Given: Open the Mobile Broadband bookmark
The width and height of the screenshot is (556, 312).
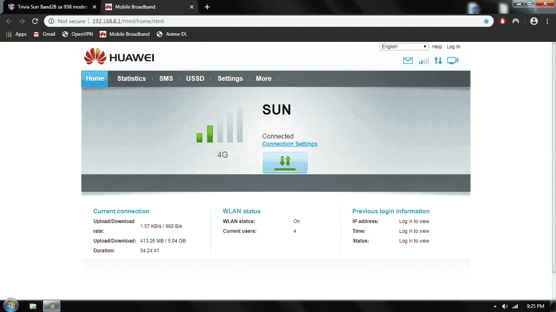Looking at the screenshot, I should (x=125, y=34).
